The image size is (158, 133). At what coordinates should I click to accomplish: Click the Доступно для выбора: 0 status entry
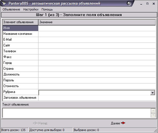tap(51, 130)
